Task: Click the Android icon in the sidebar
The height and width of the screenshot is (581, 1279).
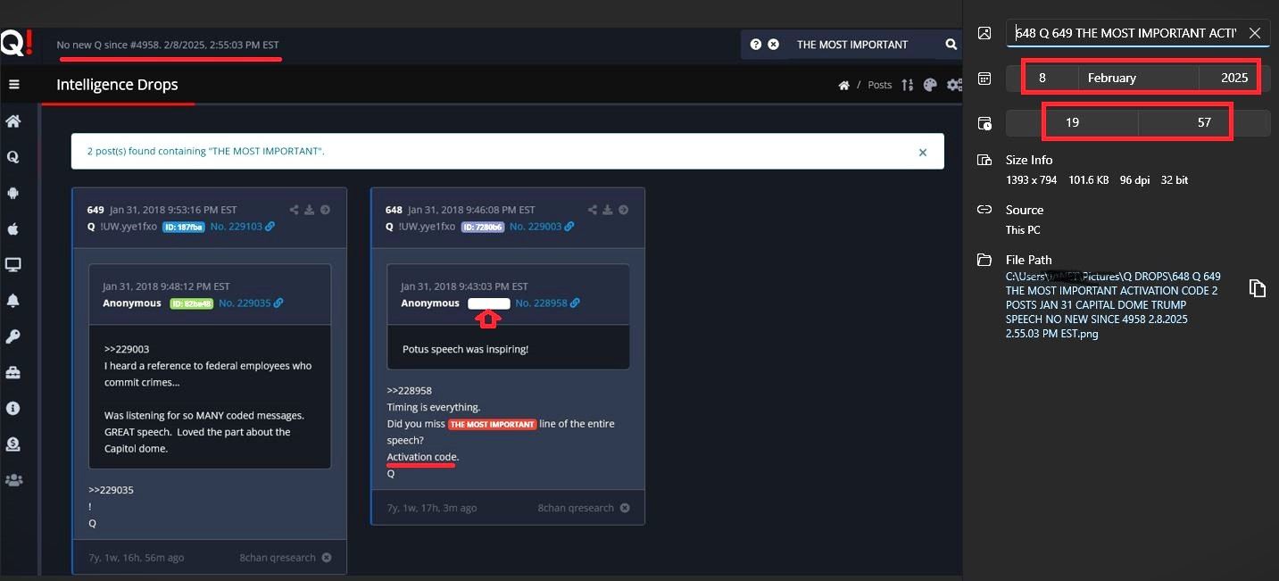Action: 13,193
